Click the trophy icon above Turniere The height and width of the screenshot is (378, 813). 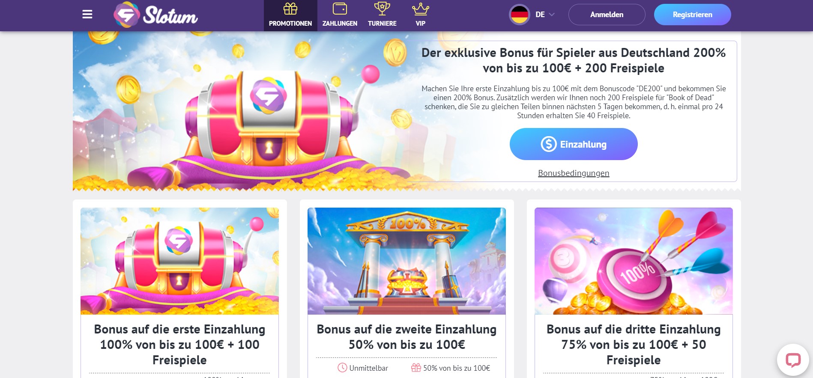(382, 9)
